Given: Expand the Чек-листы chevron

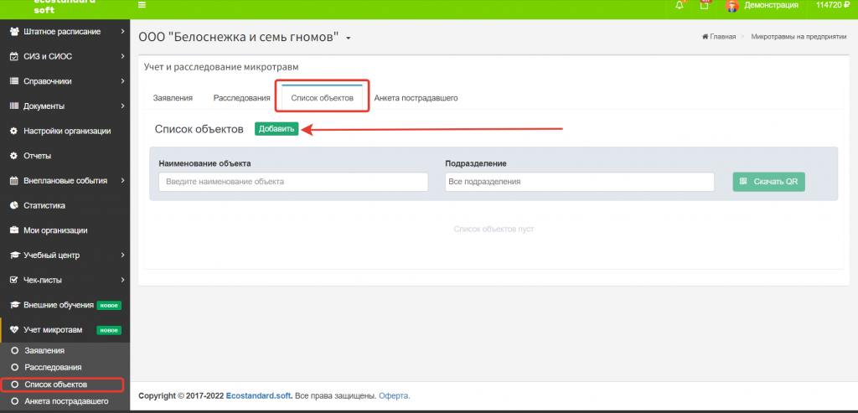Looking at the screenshot, I should (x=122, y=280).
